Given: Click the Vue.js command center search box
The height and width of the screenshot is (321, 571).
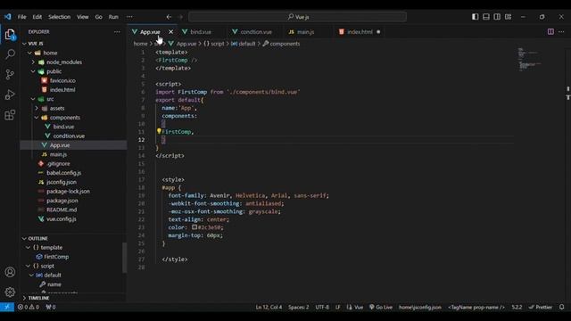Looking at the screenshot, I should (297, 17).
